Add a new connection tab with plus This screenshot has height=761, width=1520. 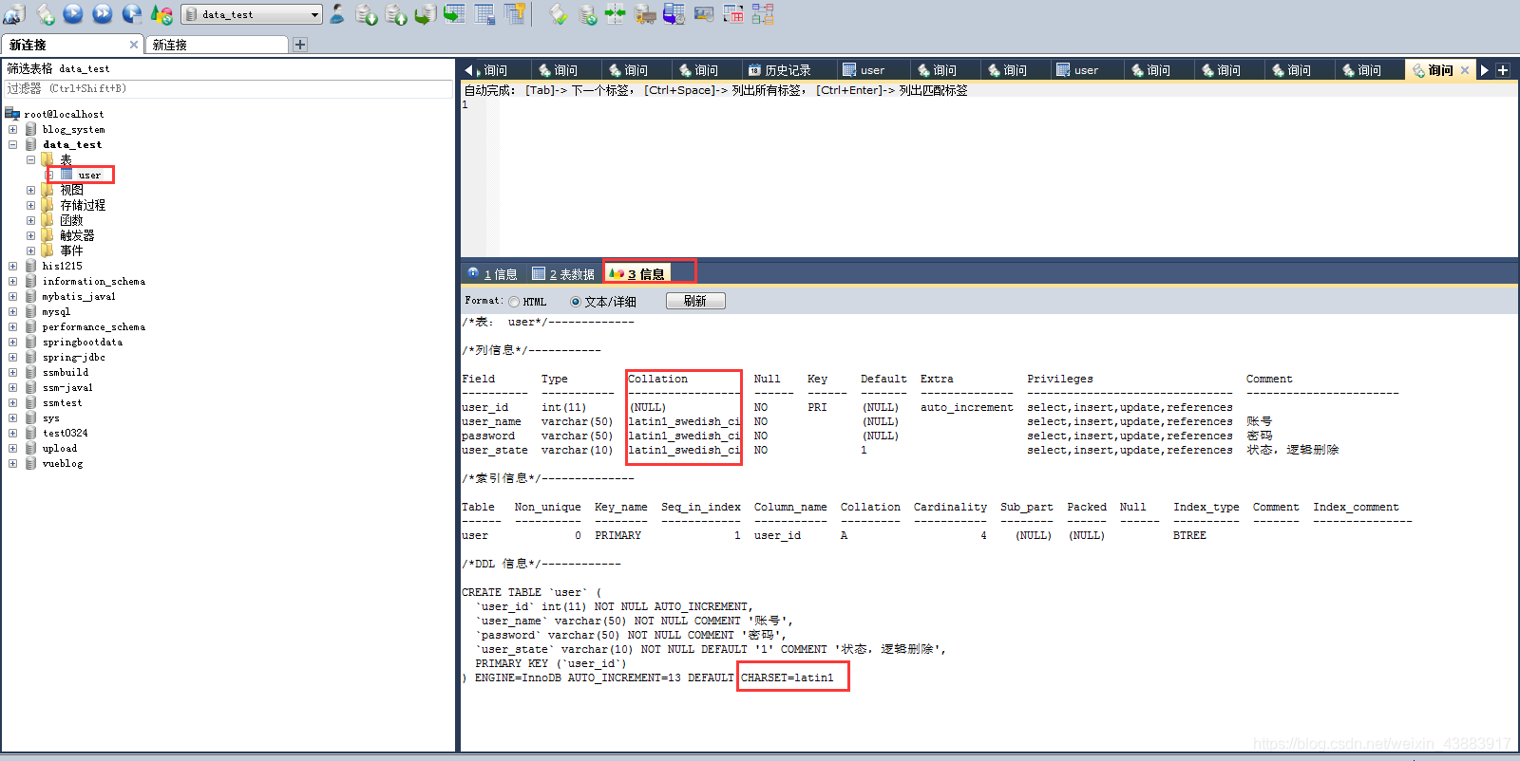click(x=300, y=45)
